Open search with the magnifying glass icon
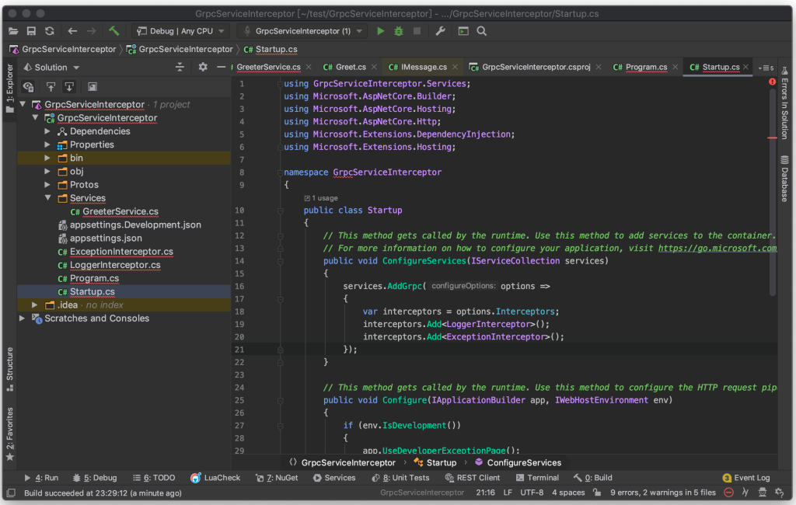 (482, 31)
